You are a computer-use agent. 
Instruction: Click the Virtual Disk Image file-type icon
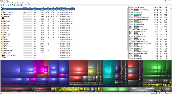[130, 9]
